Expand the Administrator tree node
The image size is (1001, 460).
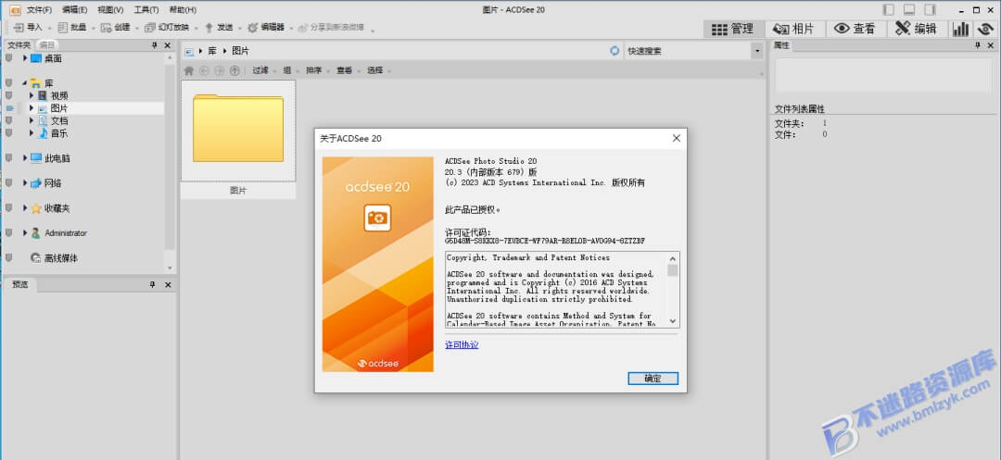point(25,233)
